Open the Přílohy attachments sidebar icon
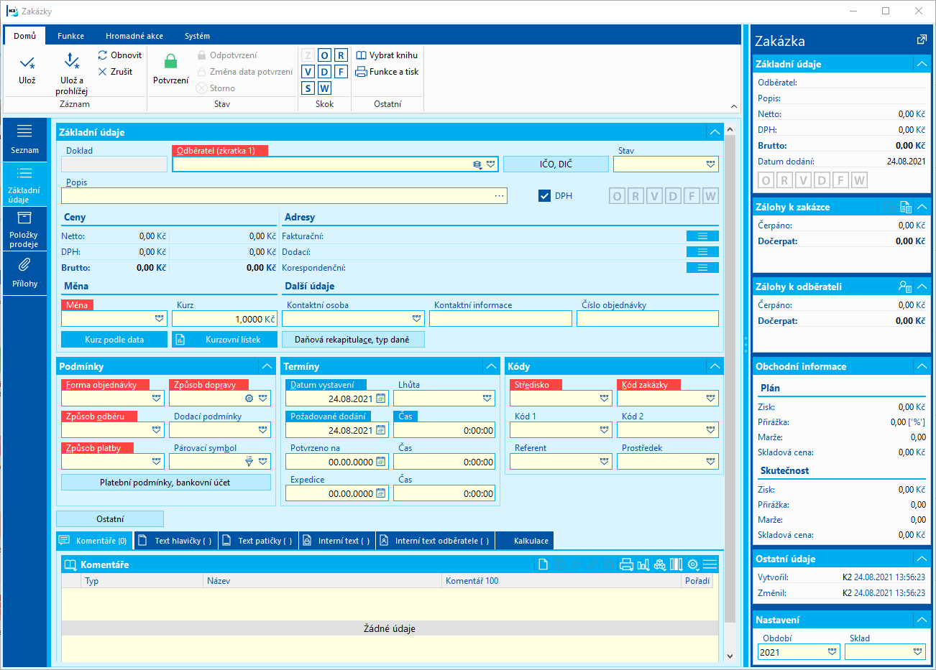Screen dimensions: 936x670 [x=24, y=265]
